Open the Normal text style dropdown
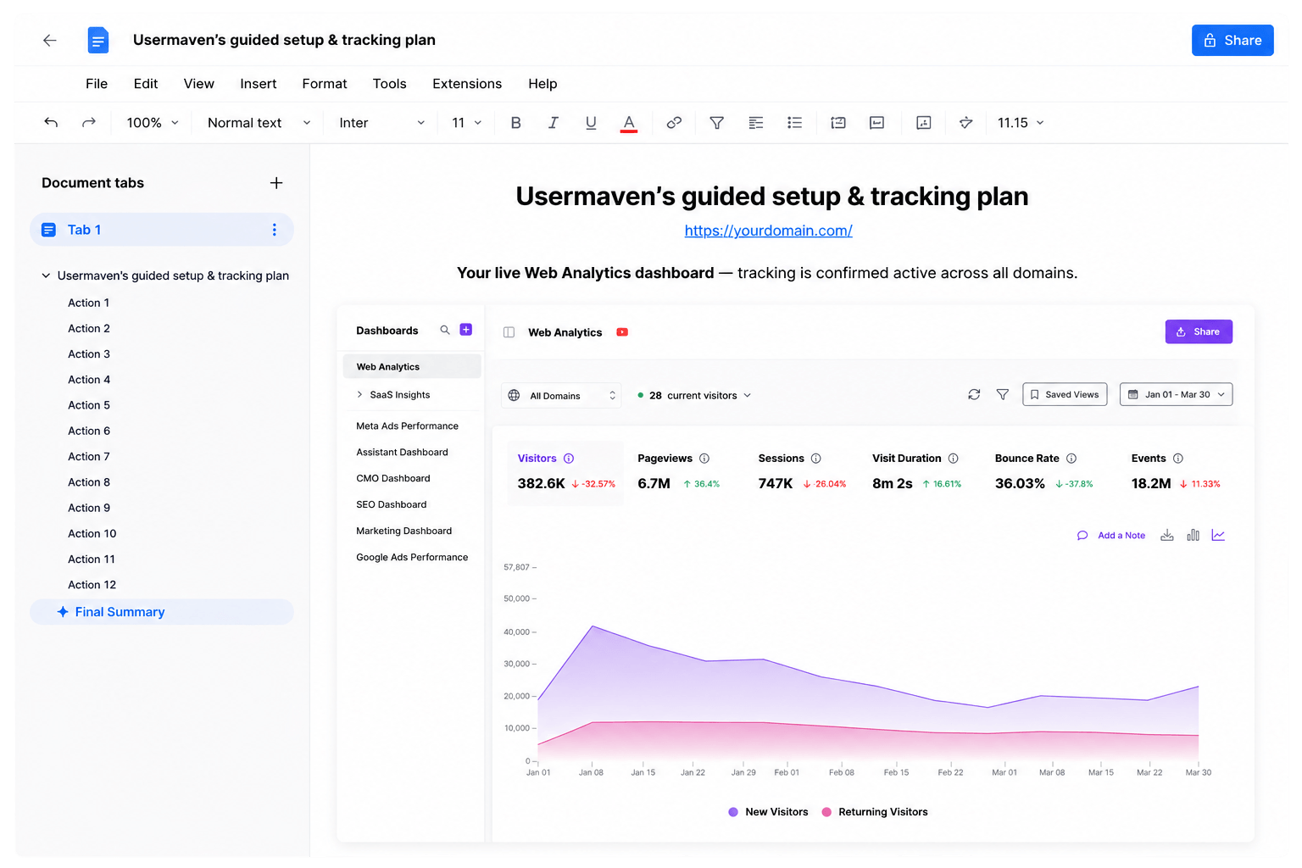The height and width of the screenshot is (868, 1302). pyautogui.click(x=259, y=123)
